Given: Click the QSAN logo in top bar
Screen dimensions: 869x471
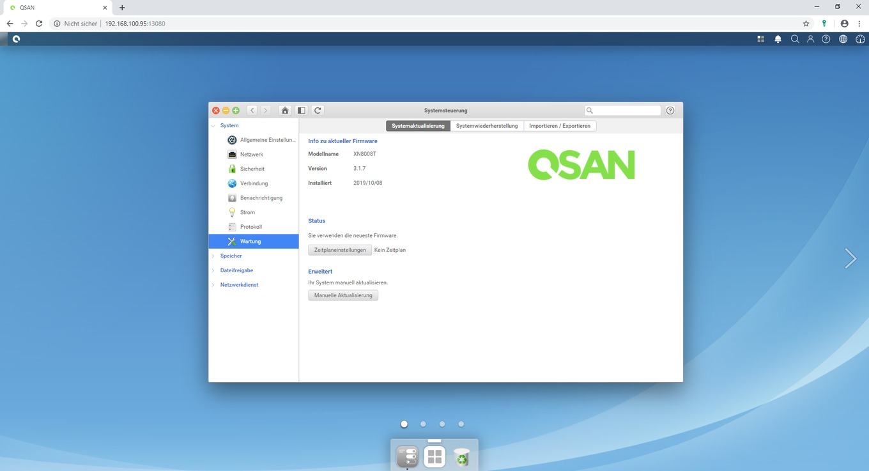Looking at the screenshot, I should pyautogui.click(x=16, y=39).
